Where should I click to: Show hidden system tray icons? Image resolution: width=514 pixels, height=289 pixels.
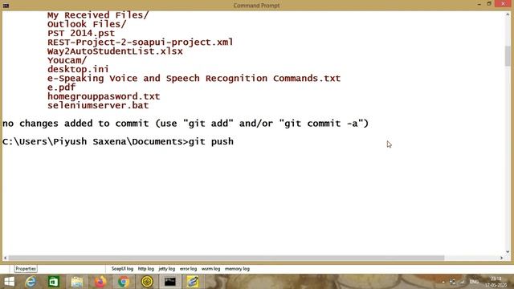(x=443, y=282)
